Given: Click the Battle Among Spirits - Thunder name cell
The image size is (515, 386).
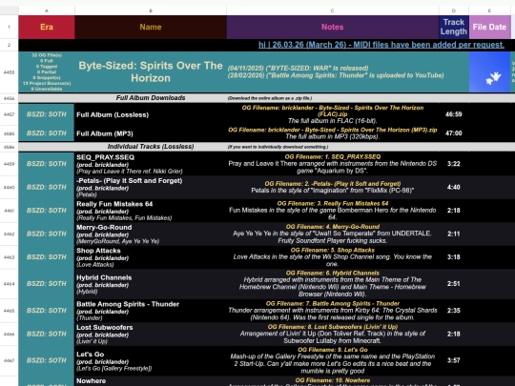Looking at the screenshot, I should (x=151, y=311).
